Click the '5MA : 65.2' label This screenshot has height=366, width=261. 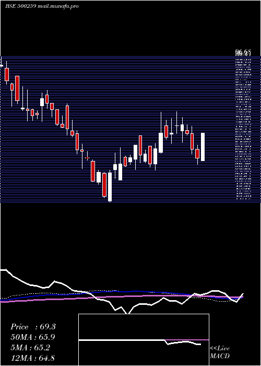point(30,348)
